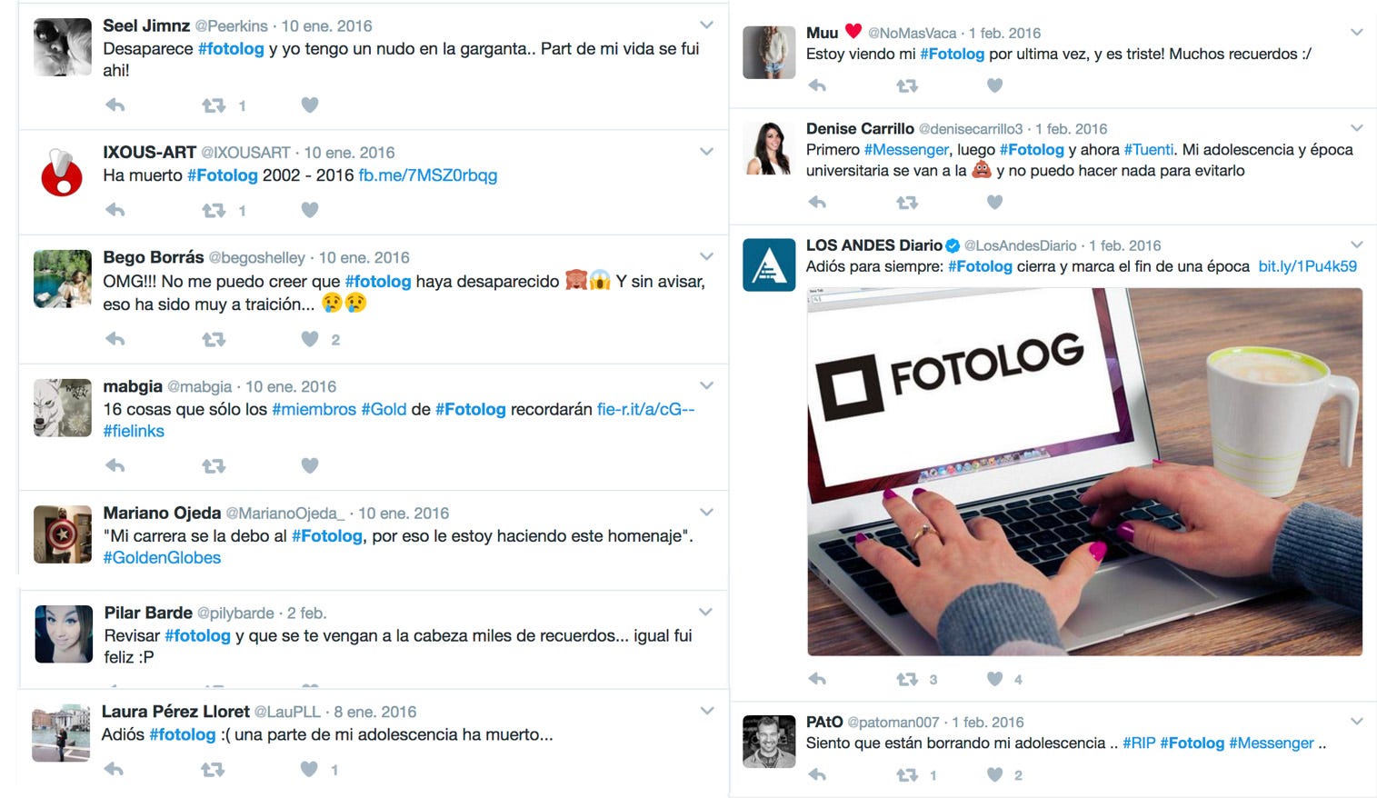View the Fotolog laptop image
The width and height of the screenshot is (1377, 798).
[x=1084, y=472]
